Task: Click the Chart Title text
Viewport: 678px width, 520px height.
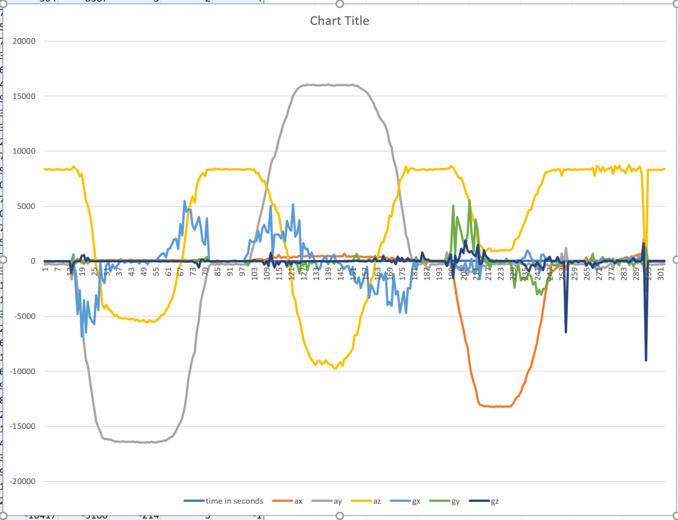Action: pos(339,21)
